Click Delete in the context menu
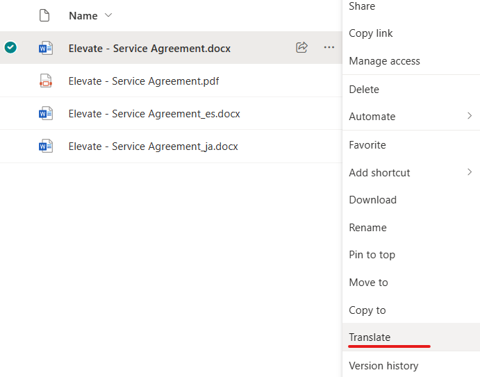The image size is (480, 377). click(x=364, y=90)
